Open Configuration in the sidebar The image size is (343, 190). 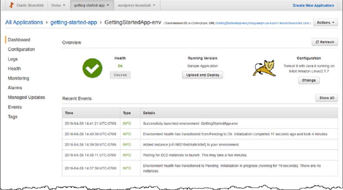pos(21,49)
